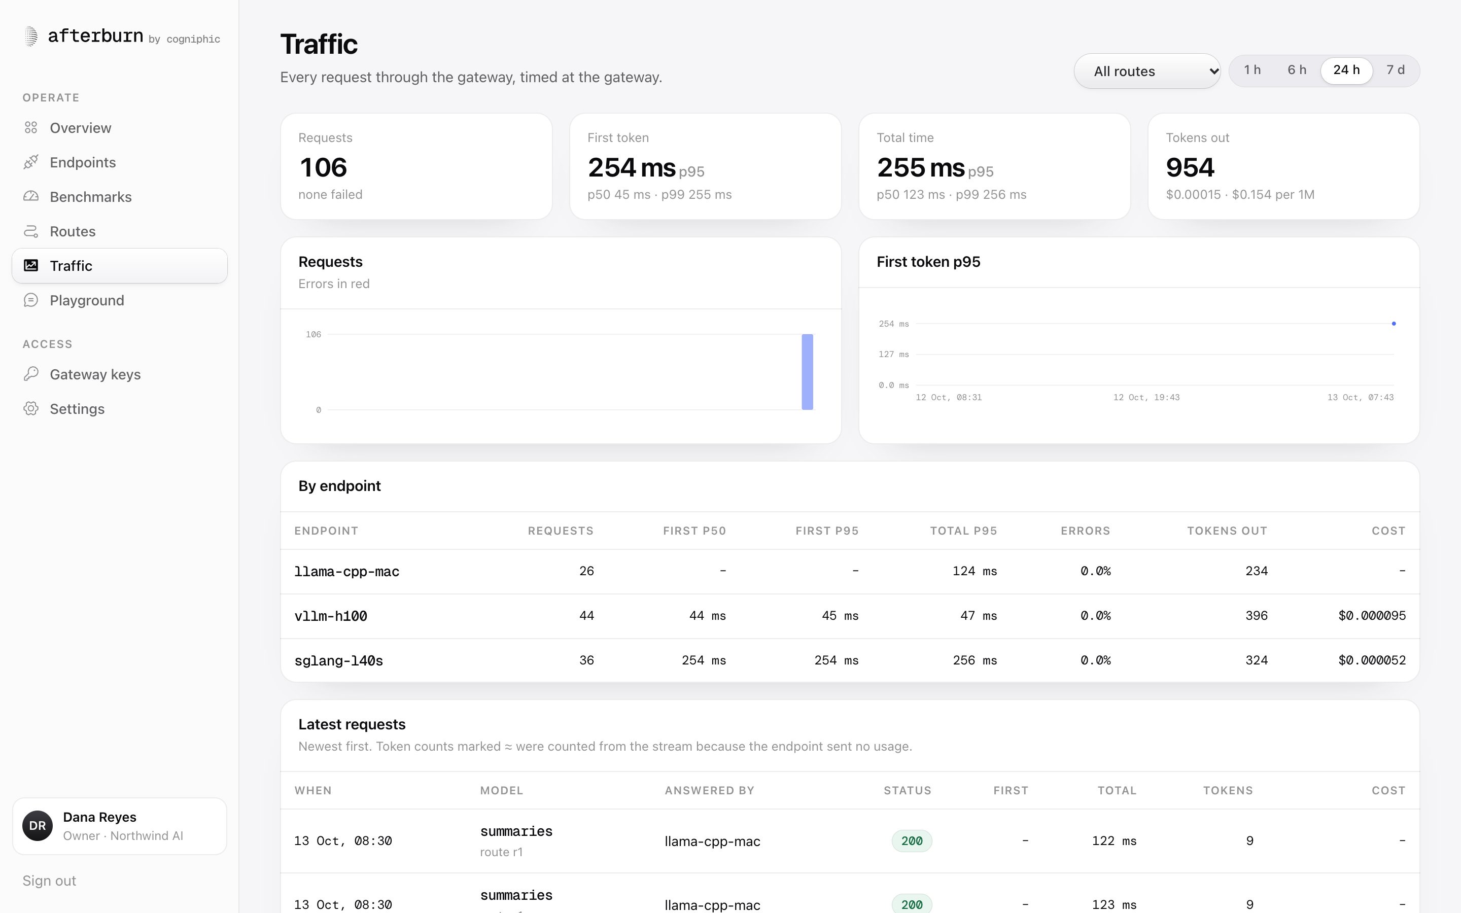Select the 24 h time range
Screen dimensions: 1461x913
coord(1346,70)
